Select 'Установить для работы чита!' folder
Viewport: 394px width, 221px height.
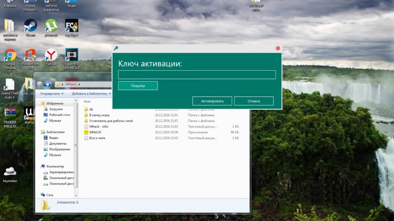[111, 121]
